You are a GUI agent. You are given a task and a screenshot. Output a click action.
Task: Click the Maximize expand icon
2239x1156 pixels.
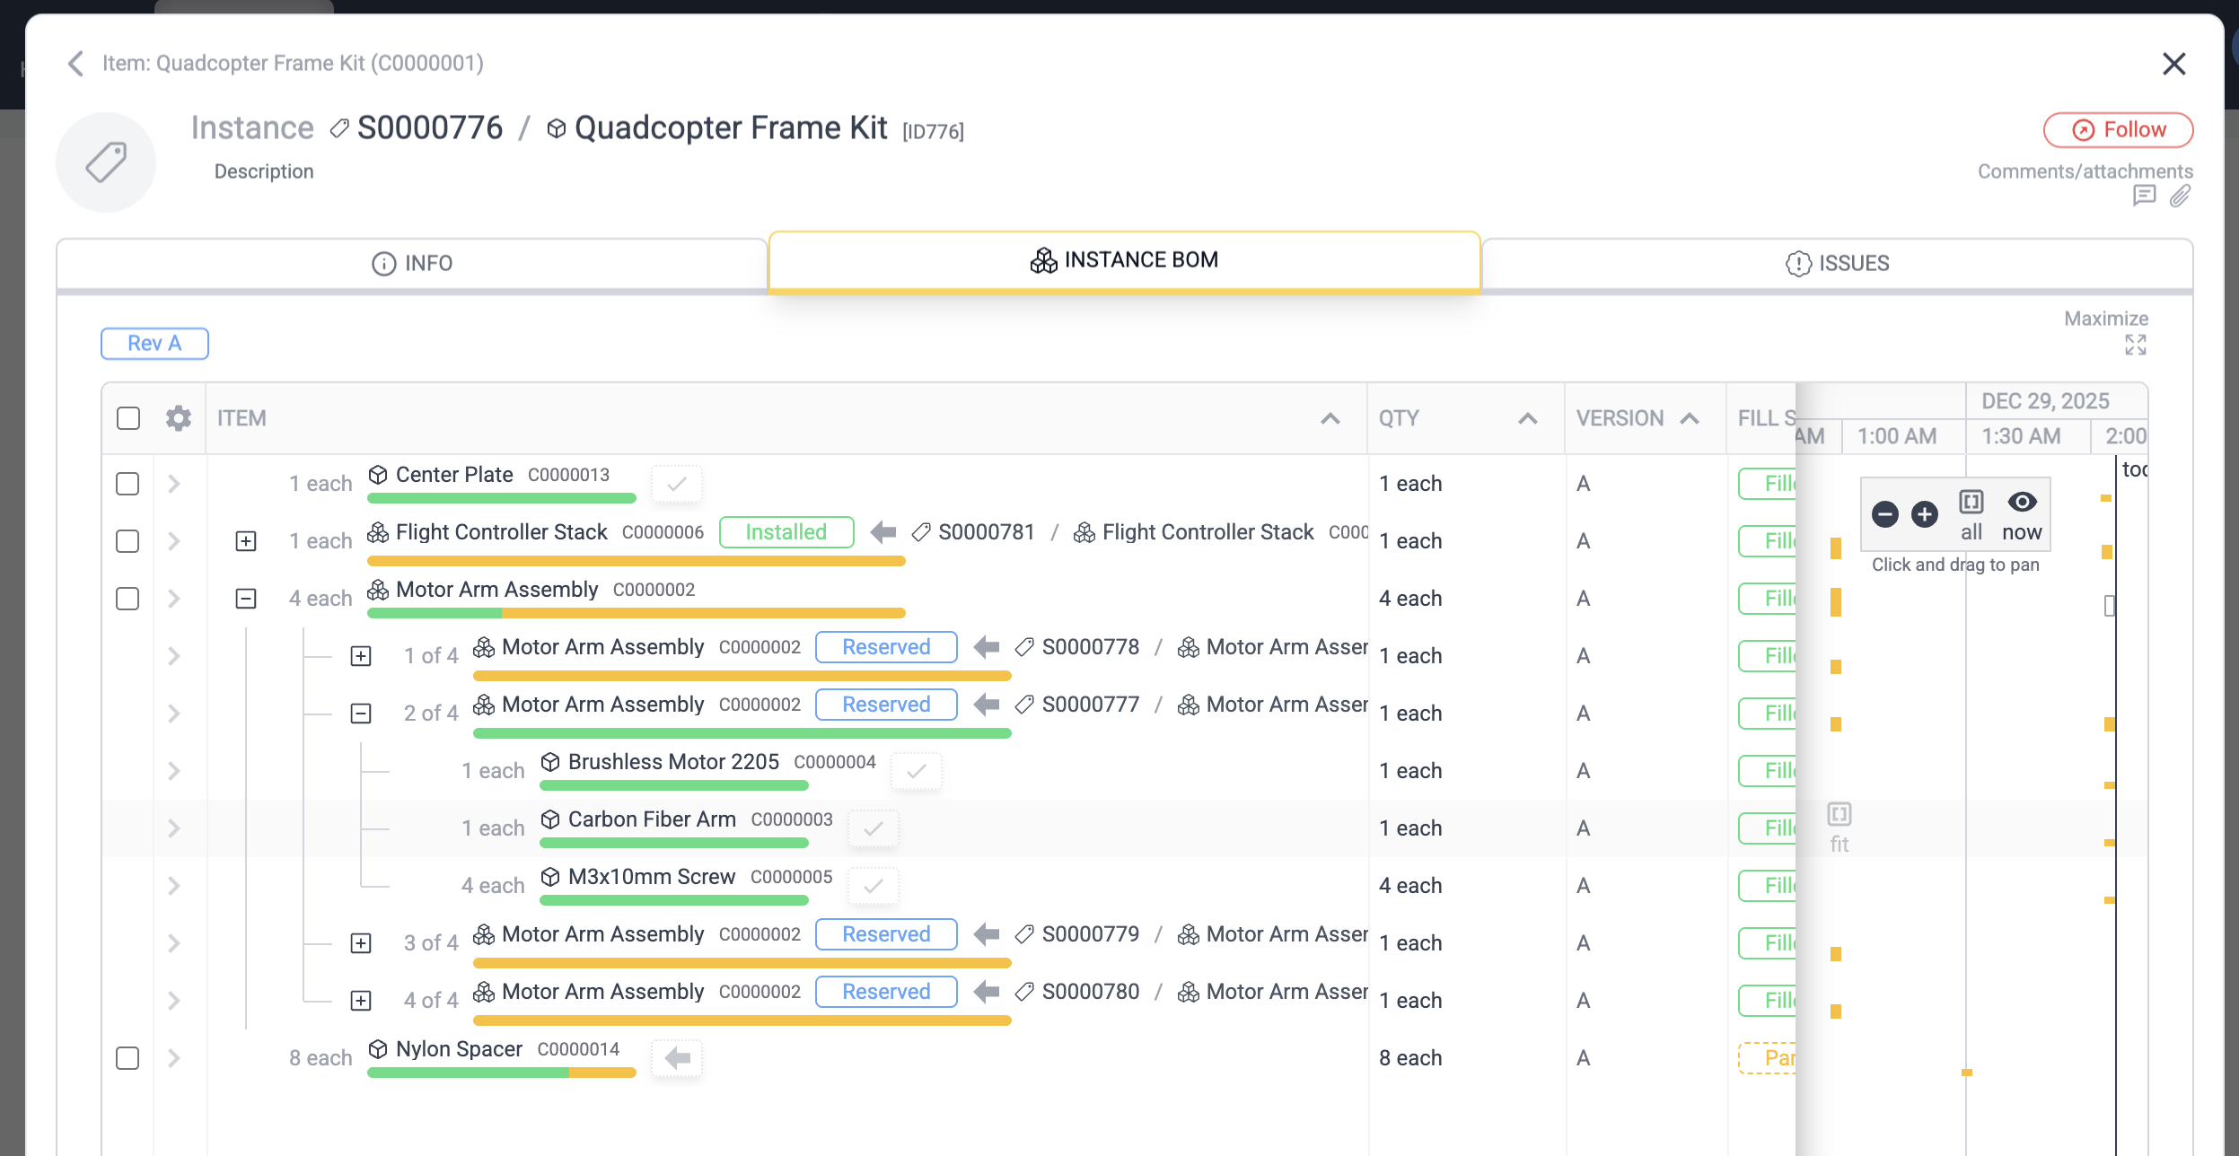[2135, 346]
